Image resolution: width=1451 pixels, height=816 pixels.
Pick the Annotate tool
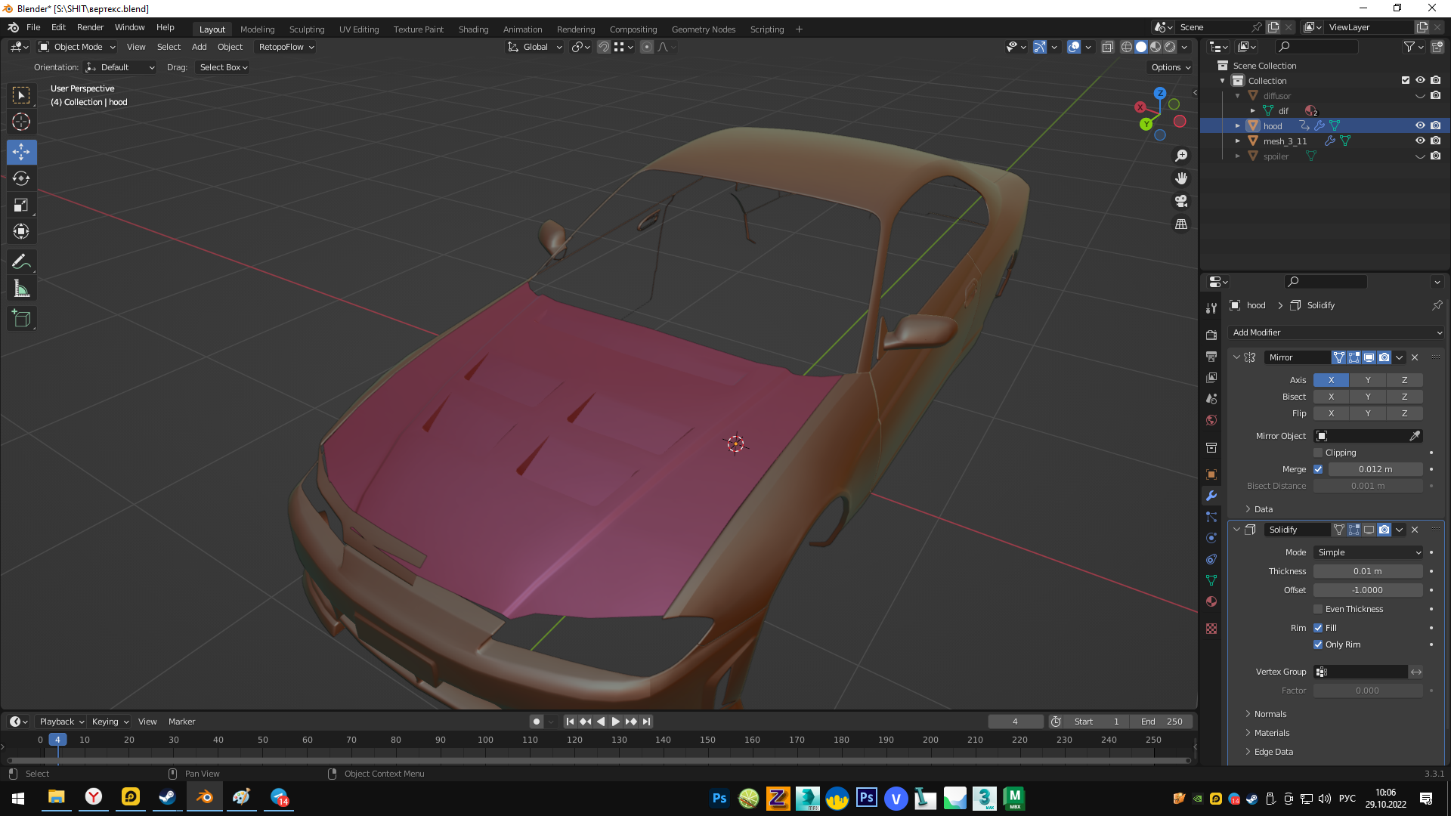tap(21, 262)
